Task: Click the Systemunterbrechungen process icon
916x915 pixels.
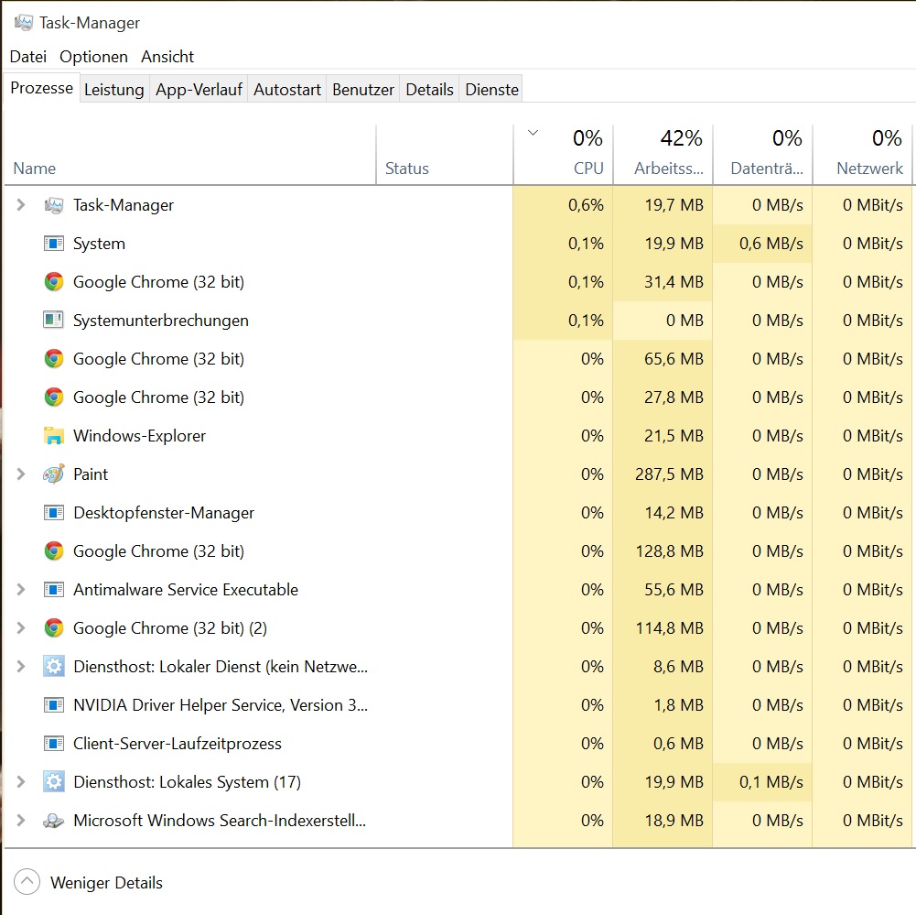Action: [x=54, y=321]
